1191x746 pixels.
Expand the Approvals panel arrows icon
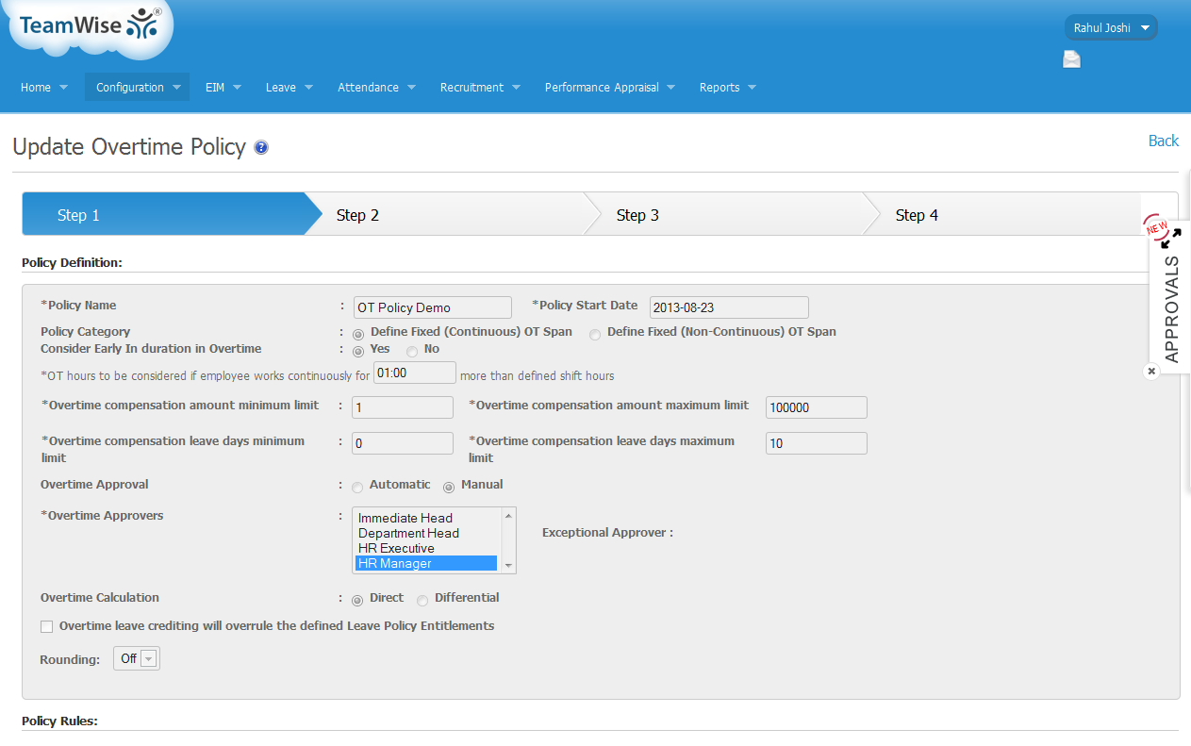[1170, 239]
